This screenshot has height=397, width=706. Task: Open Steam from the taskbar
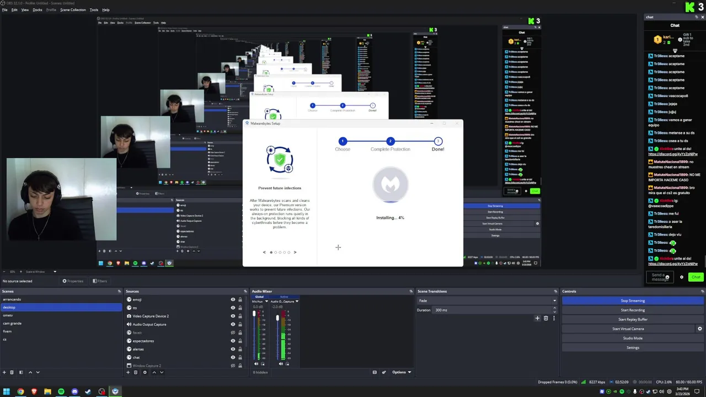point(88,391)
